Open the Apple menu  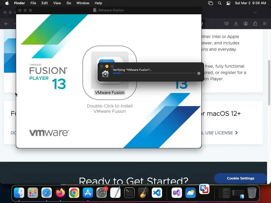pyautogui.click(x=7, y=3)
